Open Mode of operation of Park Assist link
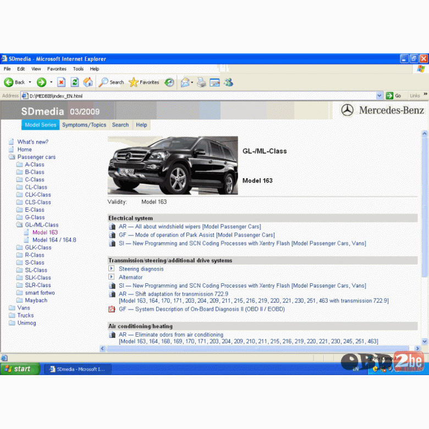 197,235
